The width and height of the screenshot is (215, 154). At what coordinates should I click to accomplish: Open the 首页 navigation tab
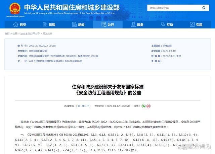point(19,24)
